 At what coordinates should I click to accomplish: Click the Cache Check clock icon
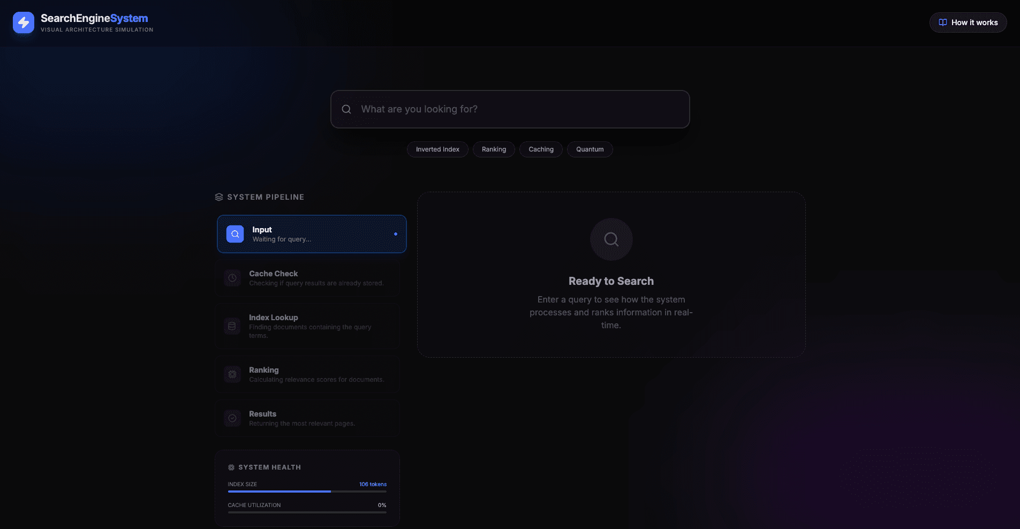(232, 278)
